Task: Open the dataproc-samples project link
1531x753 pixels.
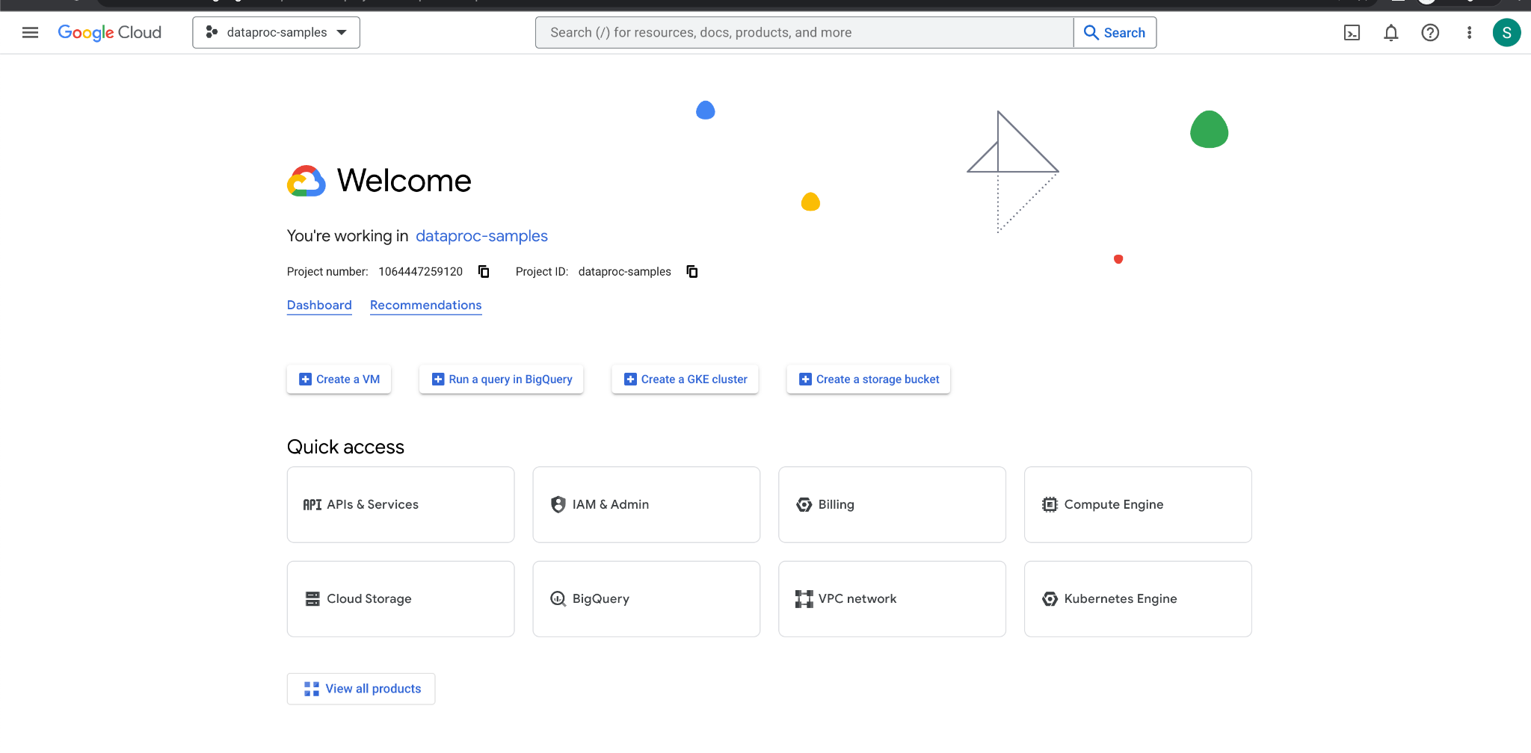Action: (481, 236)
